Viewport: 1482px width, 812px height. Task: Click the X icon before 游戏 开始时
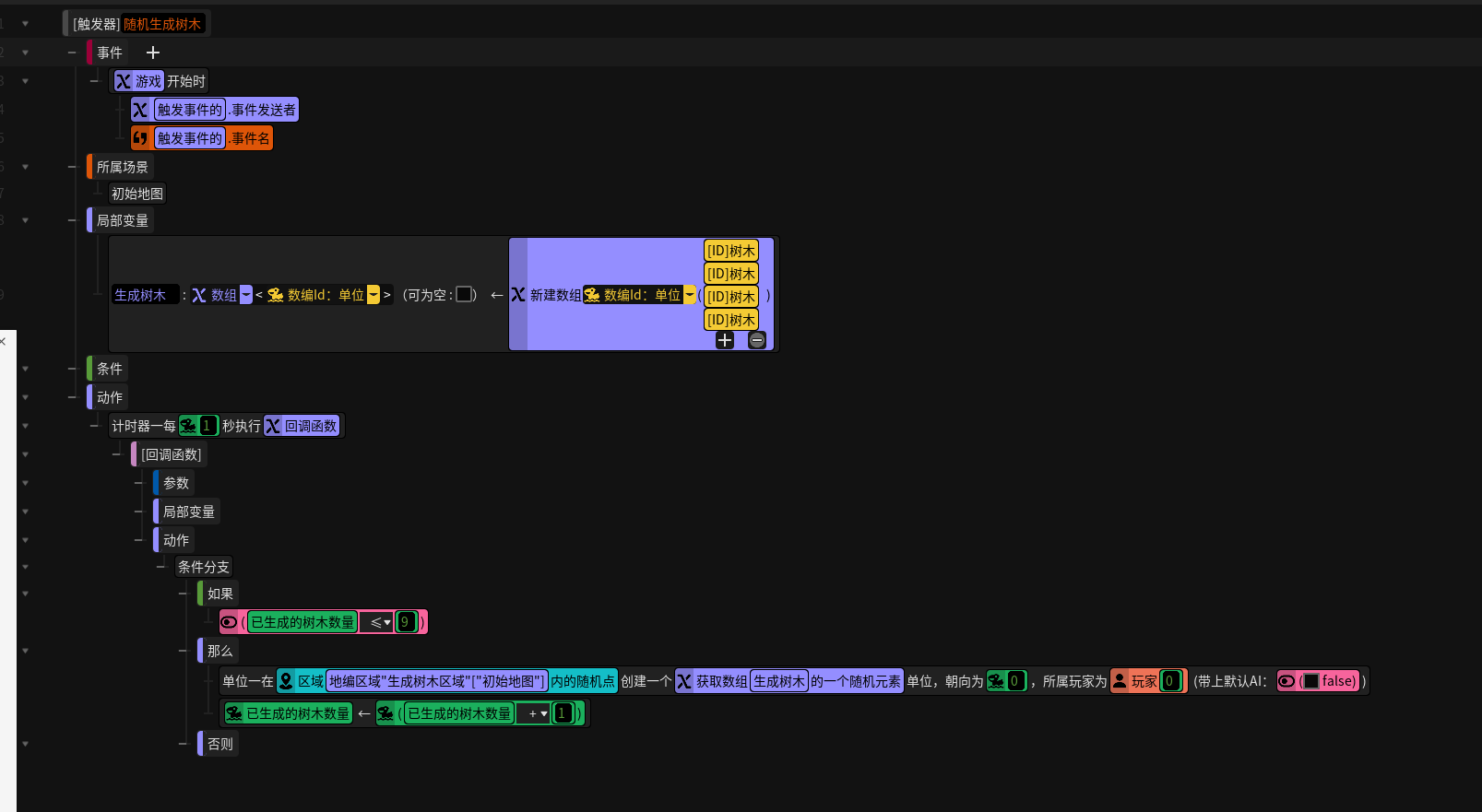tap(123, 81)
